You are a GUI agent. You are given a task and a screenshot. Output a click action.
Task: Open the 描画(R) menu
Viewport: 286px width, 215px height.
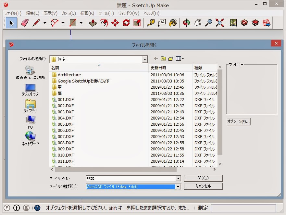[x=87, y=13]
